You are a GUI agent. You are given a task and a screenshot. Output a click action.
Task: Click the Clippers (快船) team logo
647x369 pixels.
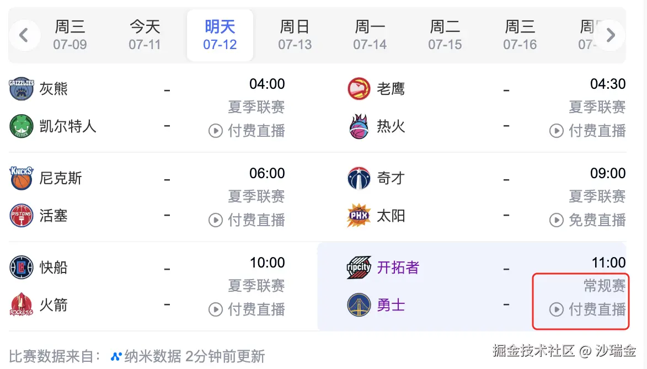22,268
